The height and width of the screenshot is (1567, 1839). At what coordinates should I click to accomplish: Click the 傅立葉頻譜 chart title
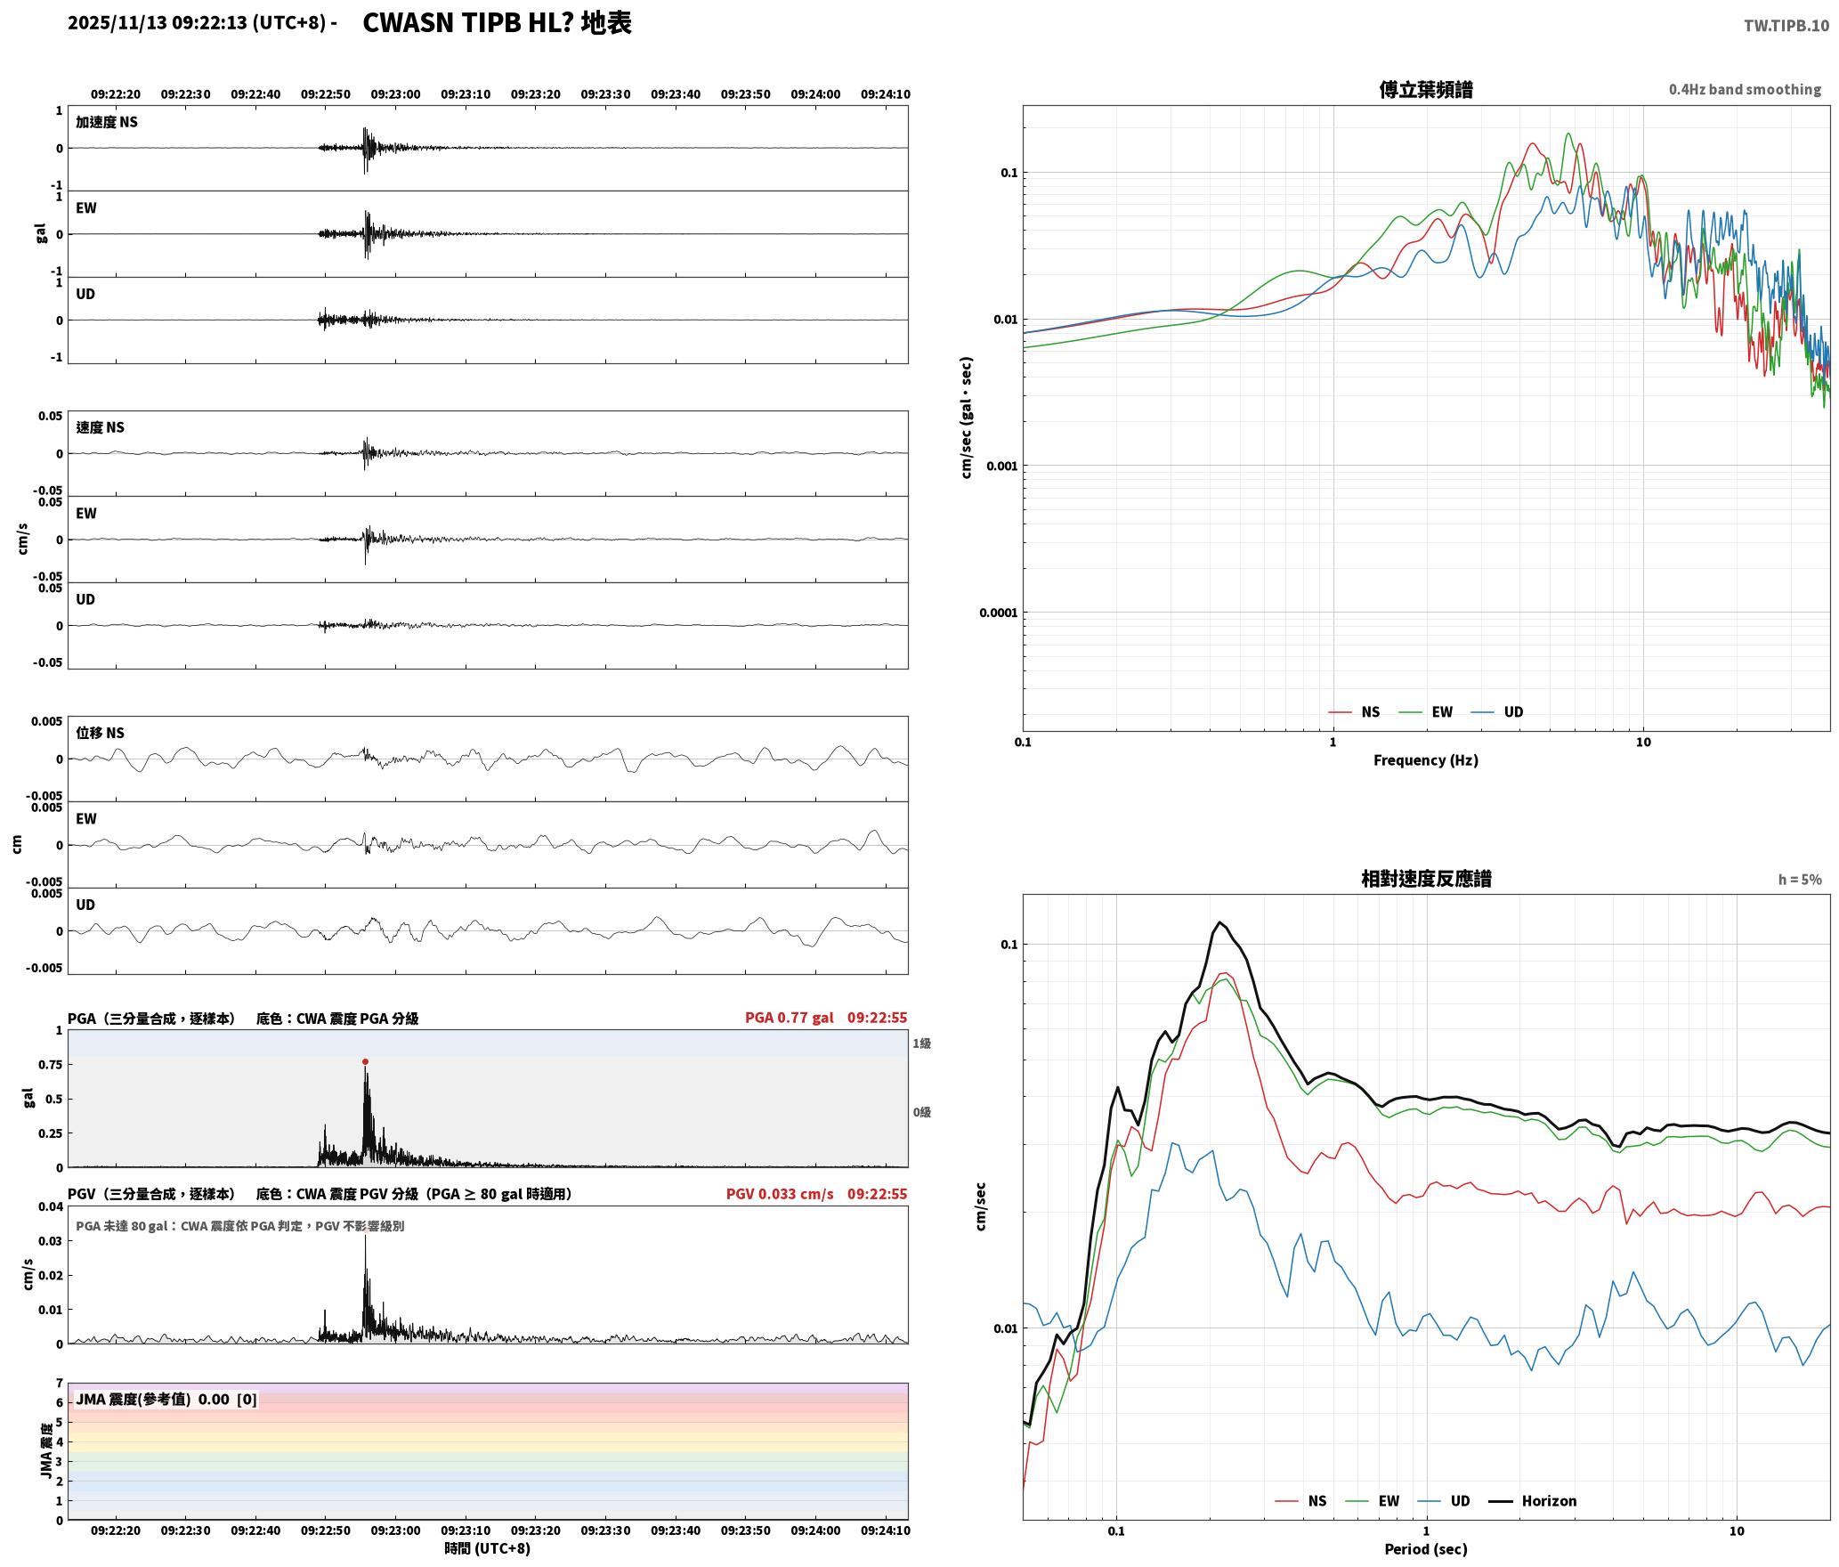(1426, 90)
